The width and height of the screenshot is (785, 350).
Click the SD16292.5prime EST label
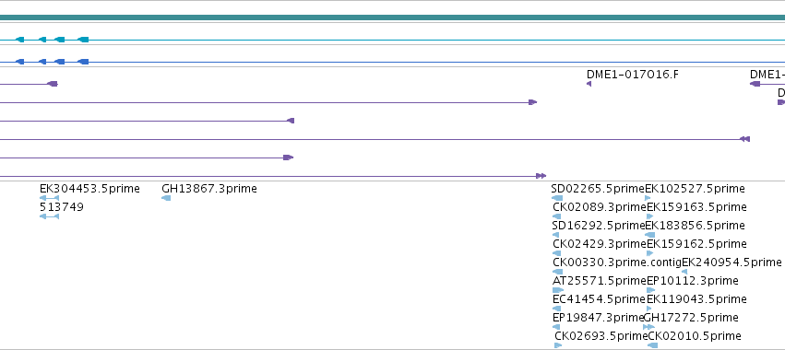599,226
